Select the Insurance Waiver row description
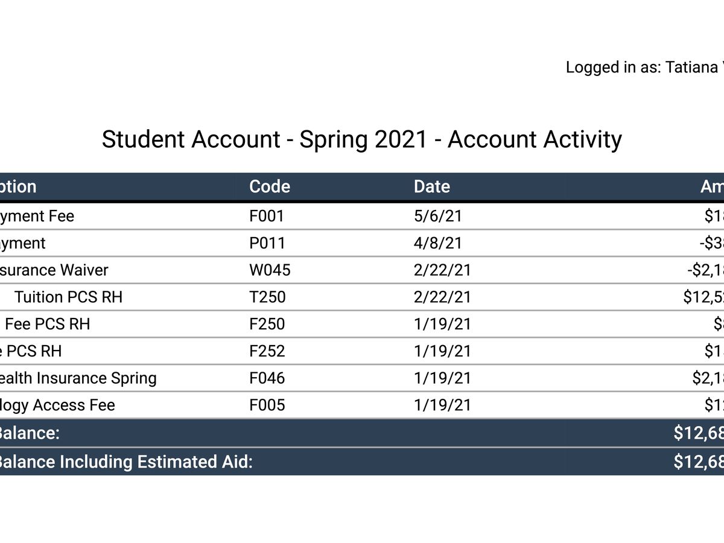The width and height of the screenshot is (724, 543). coord(53,270)
